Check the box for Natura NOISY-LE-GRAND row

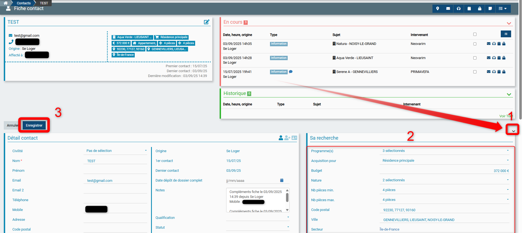tap(475, 44)
